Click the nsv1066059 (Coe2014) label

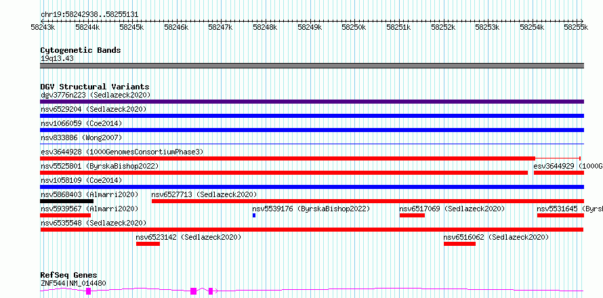pyautogui.click(x=81, y=123)
